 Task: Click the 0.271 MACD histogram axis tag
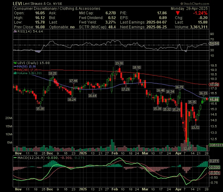click(214, 161)
